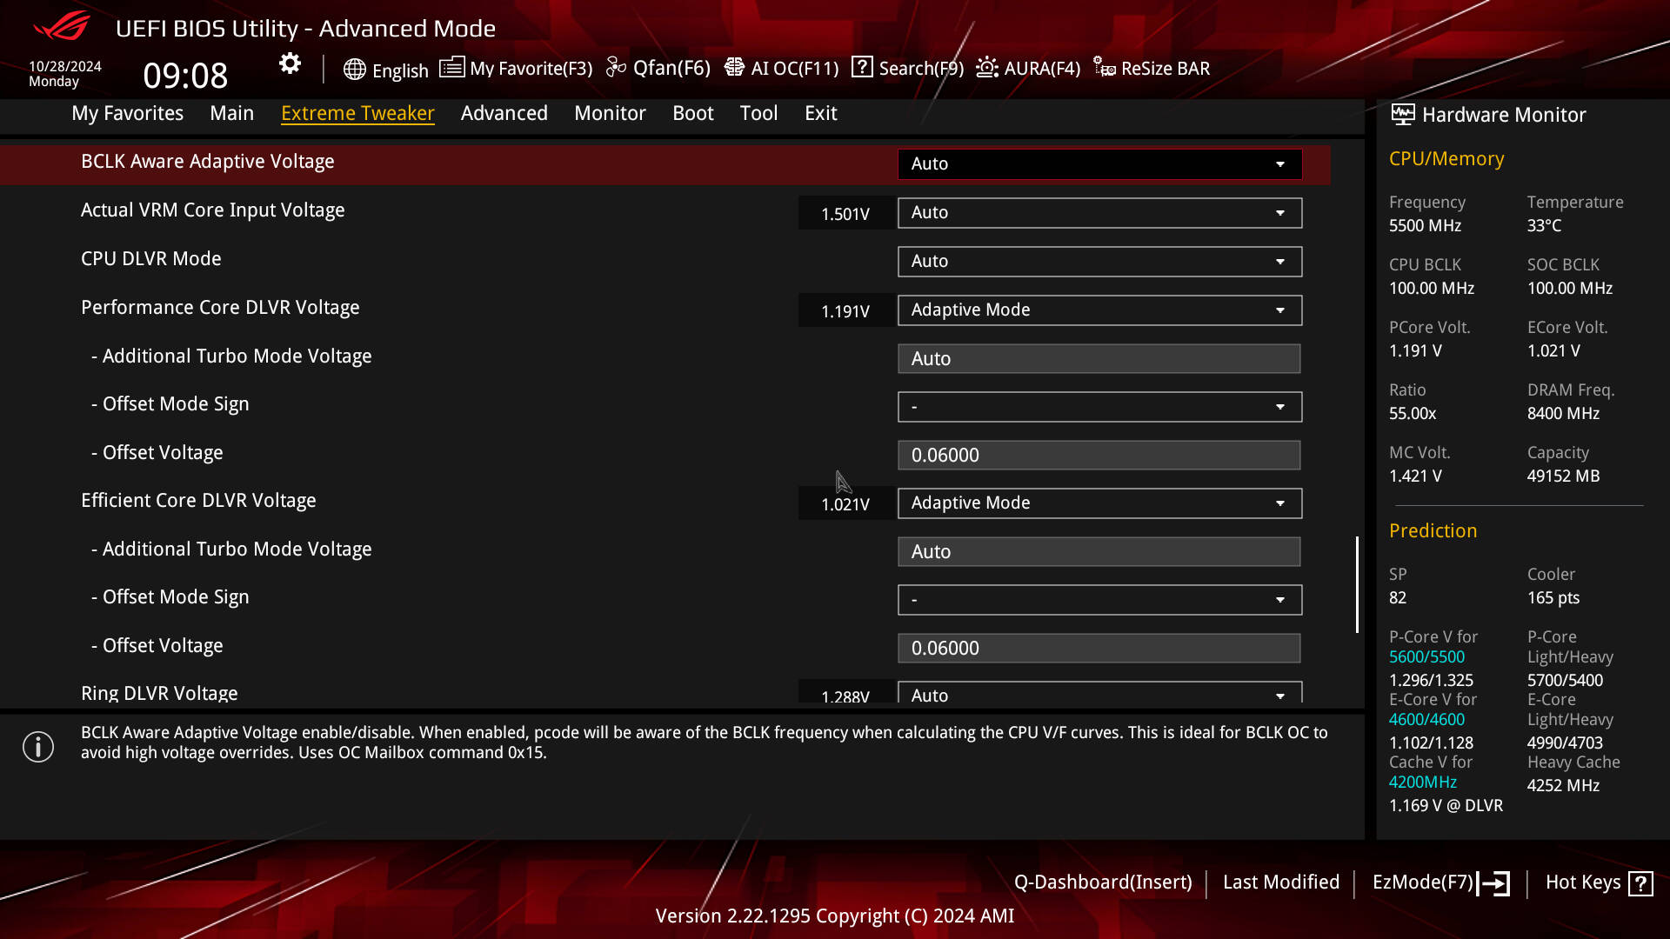Open the Monitor tab
Image resolution: width=1670 pixels, height=939 pixels.
(x=610, y=113)
